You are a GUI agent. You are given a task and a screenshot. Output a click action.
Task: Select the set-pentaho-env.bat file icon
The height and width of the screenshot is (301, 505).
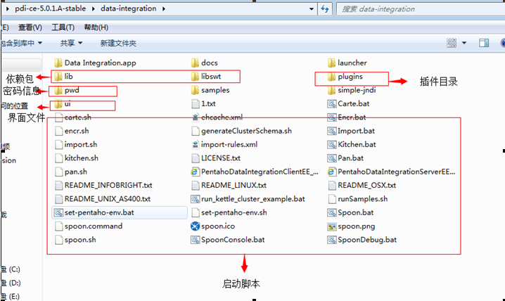point(58,212)
